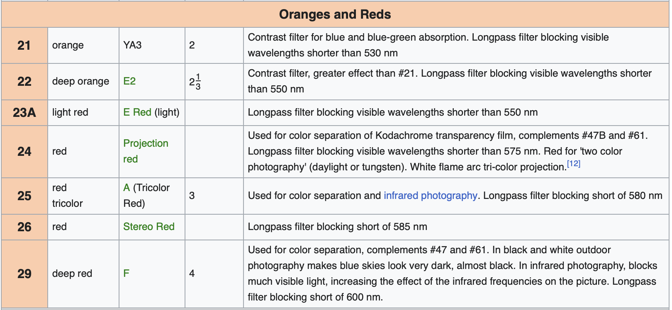The width and height of the screenshot is (672, 310).
Task: Select filter number 25 cell
Action: click(x=24, y=196)
